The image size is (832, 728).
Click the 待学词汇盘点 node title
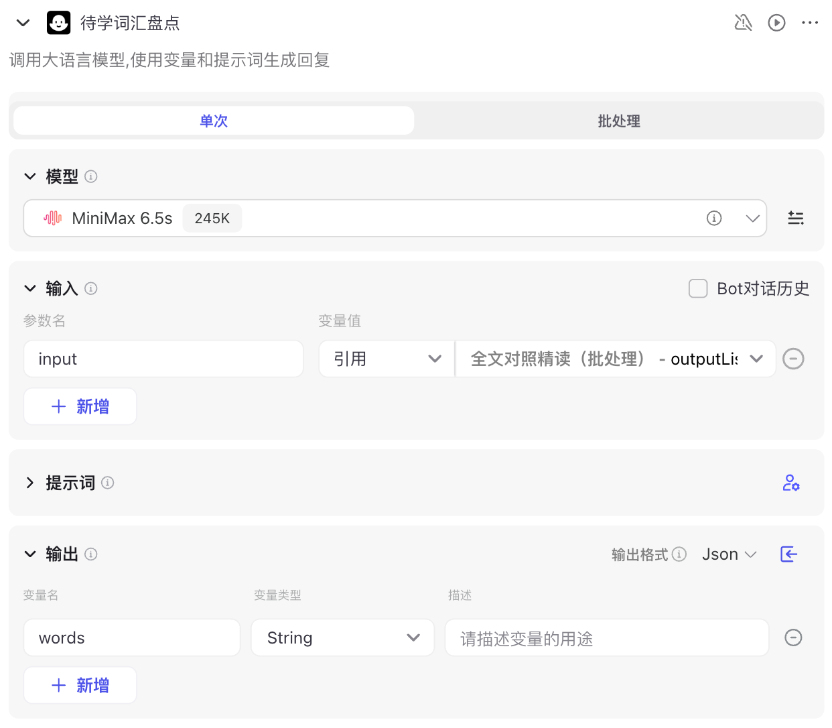130,23
